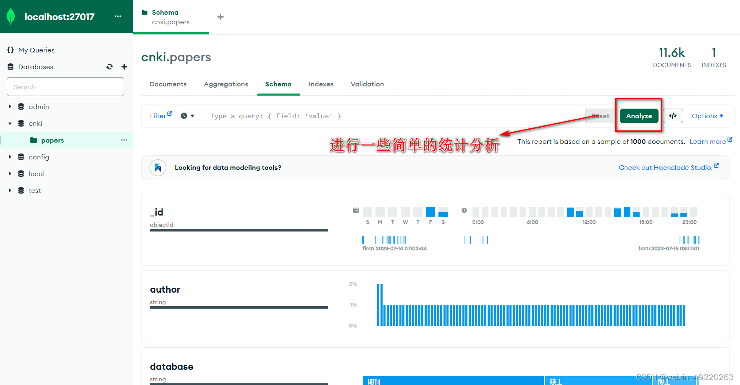
Task: Expand the admin database
Action: 10,107
